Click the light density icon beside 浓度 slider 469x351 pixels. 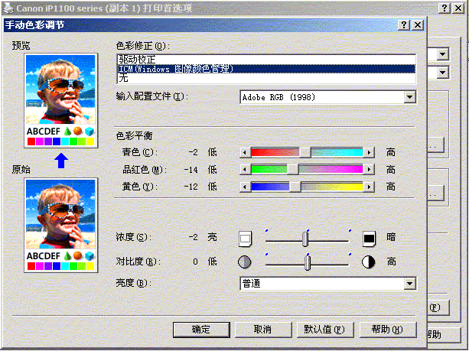(x=245, y=239)
